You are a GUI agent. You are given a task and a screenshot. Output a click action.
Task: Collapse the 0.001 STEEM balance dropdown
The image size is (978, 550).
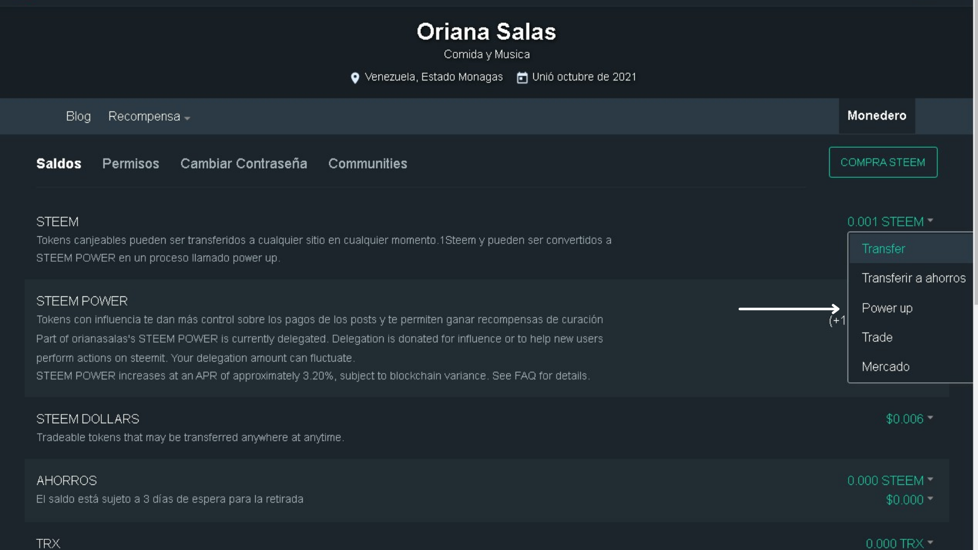[x=889, y=222]
